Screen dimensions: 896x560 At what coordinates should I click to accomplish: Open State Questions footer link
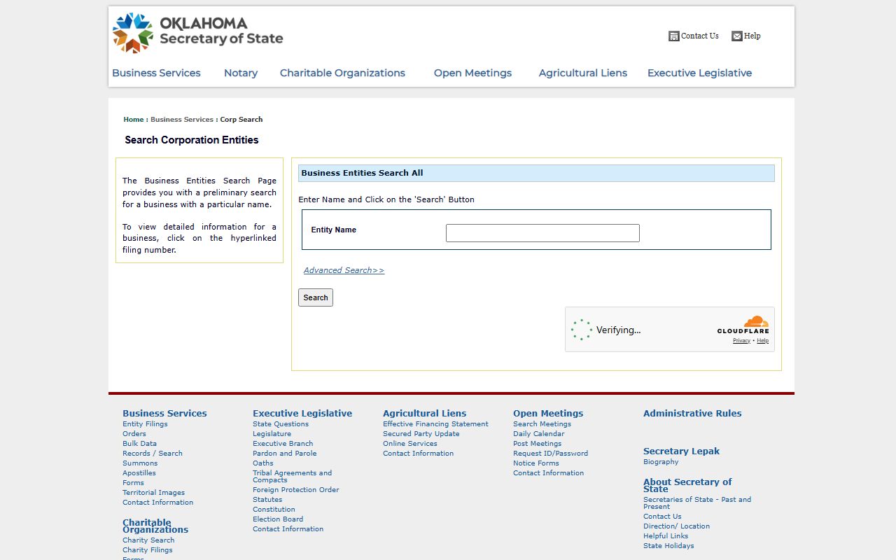(x=281, y=423)
